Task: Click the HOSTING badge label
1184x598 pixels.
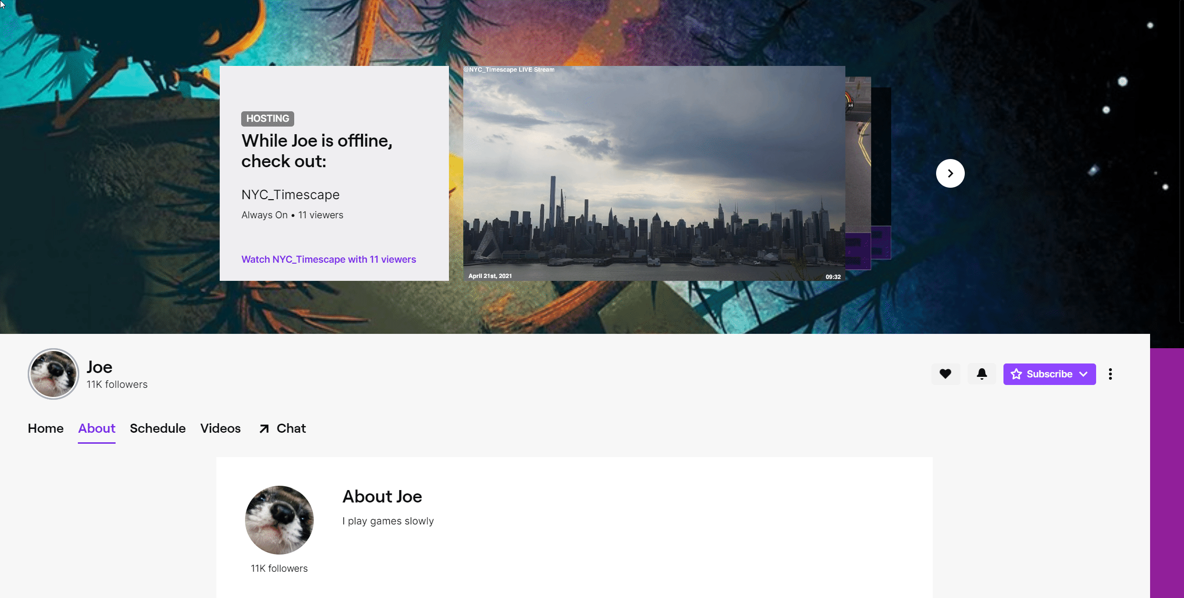Action: coord(267,118)
